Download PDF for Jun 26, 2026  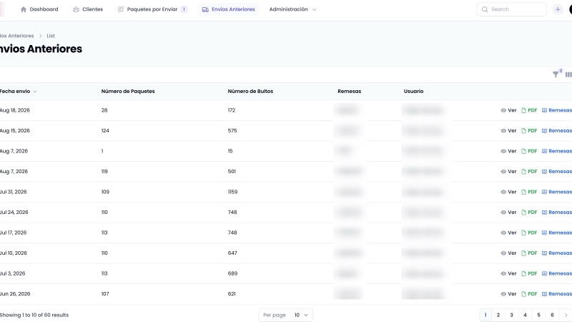tap(529, 294)
